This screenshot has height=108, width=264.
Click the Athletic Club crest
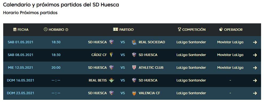(134, 68)
